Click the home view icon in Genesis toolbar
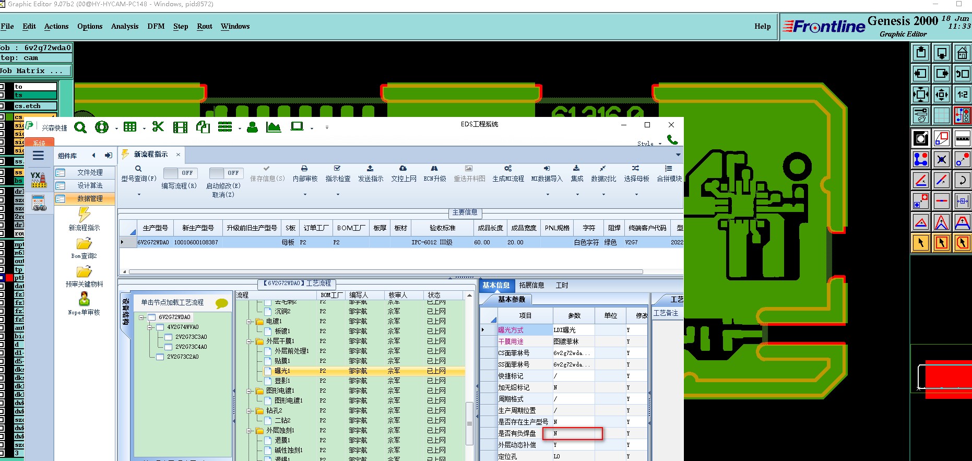 click(962, 53)
